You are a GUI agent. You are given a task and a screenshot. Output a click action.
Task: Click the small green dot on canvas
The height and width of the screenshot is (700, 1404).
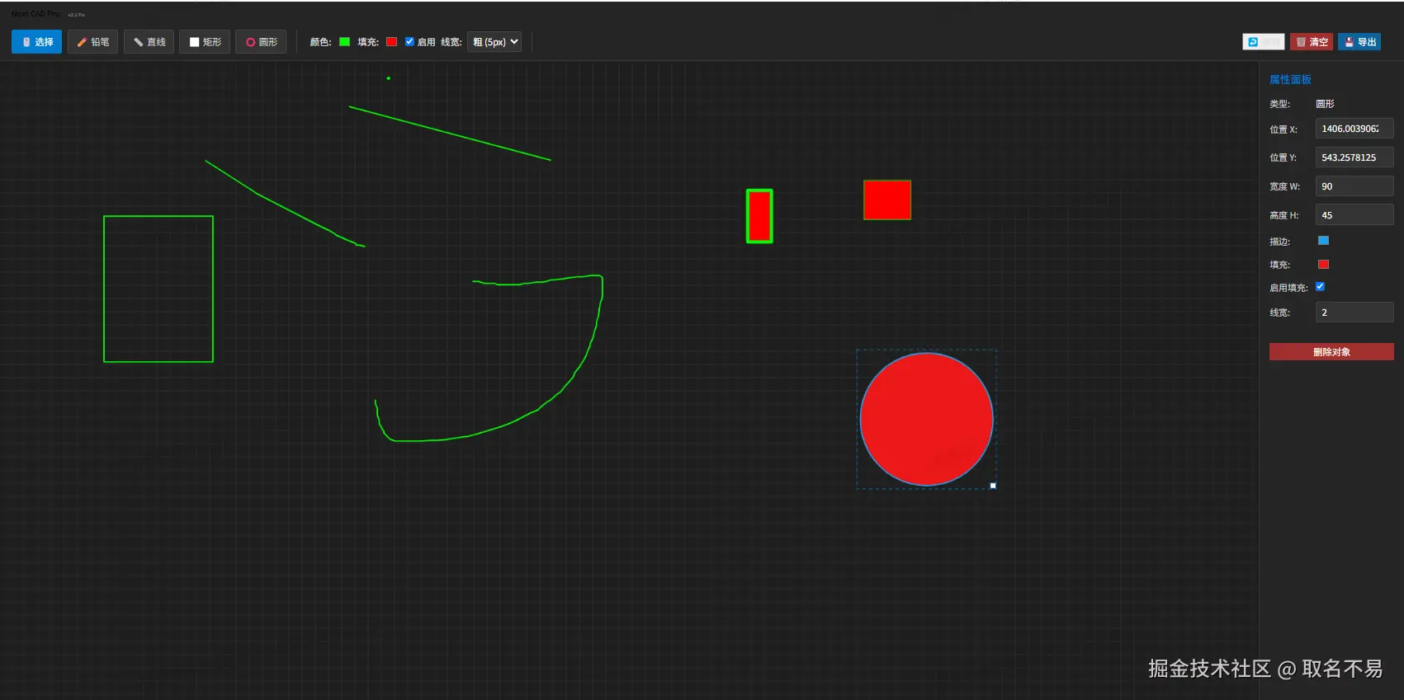click(389, 78)
